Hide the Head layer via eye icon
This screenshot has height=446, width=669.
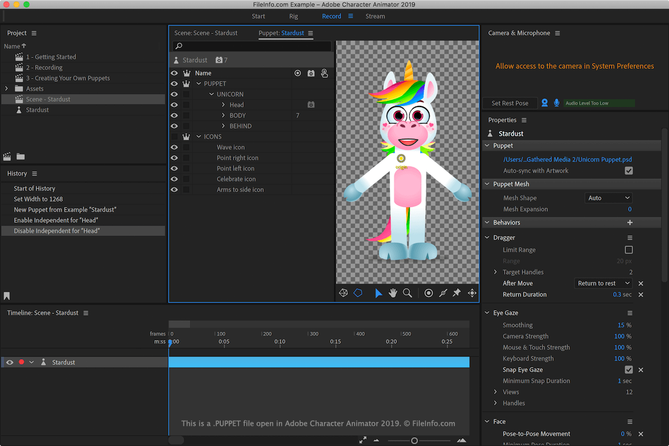(174, 105)
